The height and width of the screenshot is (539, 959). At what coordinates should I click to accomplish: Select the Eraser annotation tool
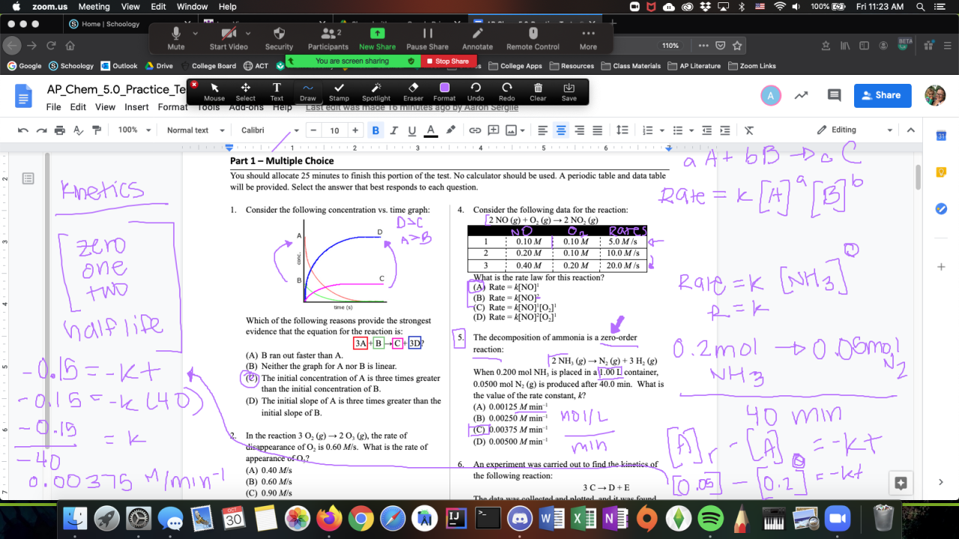click(x=413, y=92)
